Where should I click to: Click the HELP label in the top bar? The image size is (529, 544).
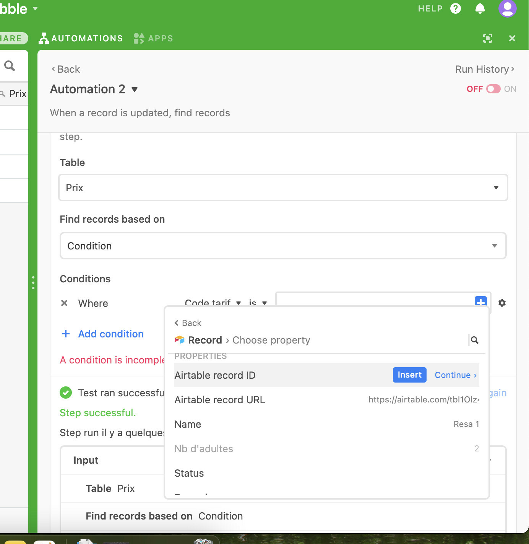[x=430, y=8]
